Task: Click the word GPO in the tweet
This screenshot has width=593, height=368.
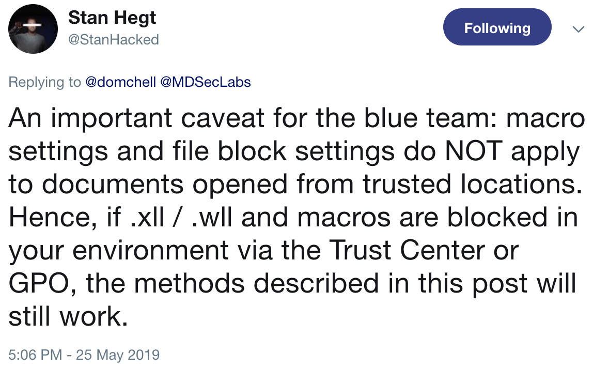Action: tap(39, 283)
